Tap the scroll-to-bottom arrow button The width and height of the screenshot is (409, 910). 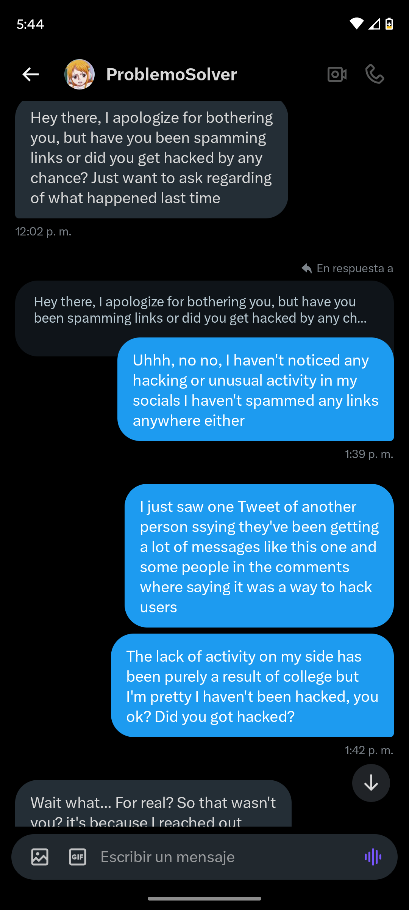point(371,783)
